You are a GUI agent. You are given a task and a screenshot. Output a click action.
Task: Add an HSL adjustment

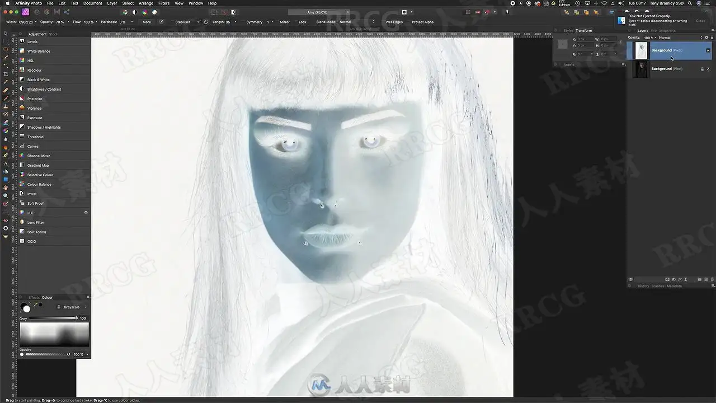tap(55, 60)
